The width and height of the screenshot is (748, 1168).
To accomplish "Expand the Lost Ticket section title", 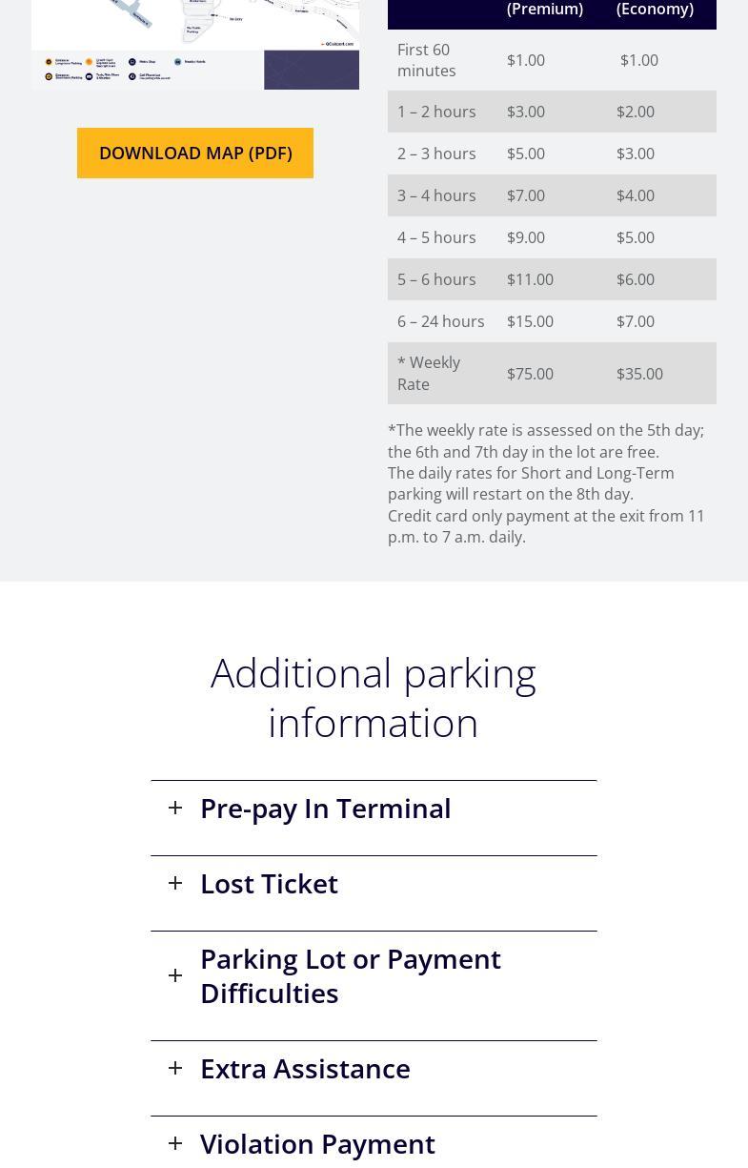I will click(x=269, y=884).
